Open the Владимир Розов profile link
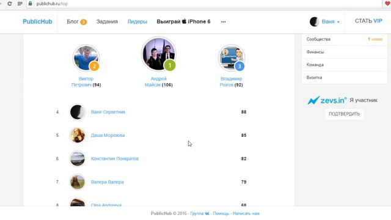391x220 pixels. pyautogui.click(x=231, y=82)
